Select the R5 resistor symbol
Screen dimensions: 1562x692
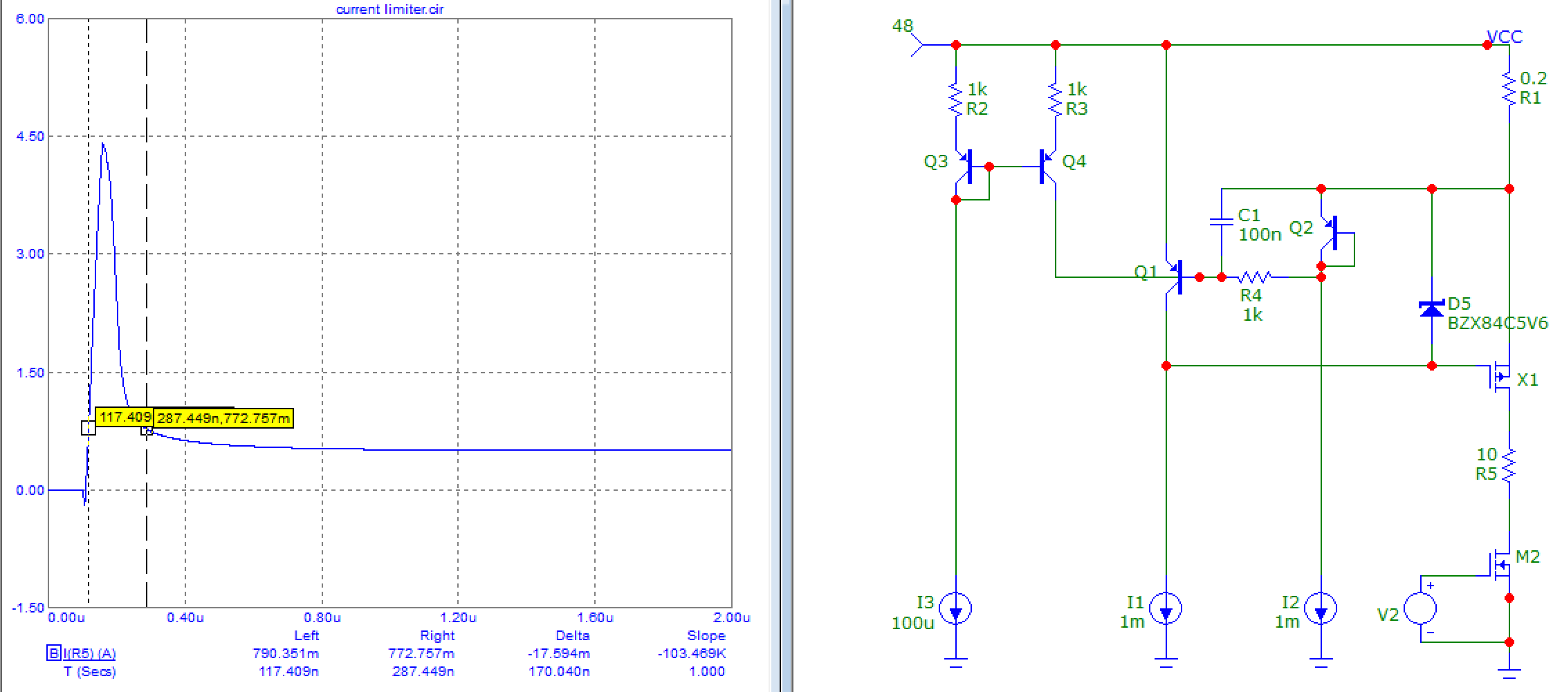coord(1509,465)
